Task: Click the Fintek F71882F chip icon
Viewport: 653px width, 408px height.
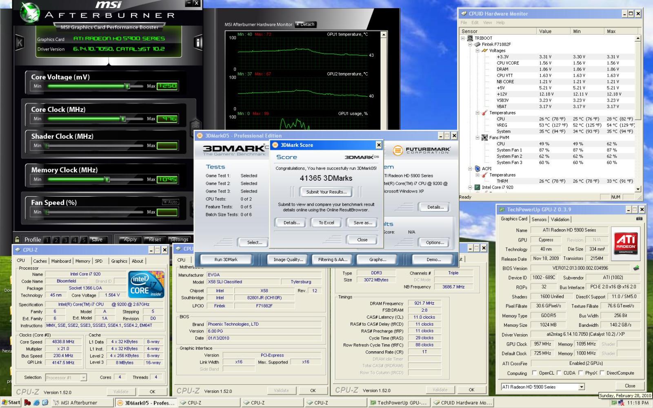Action: 477,44
